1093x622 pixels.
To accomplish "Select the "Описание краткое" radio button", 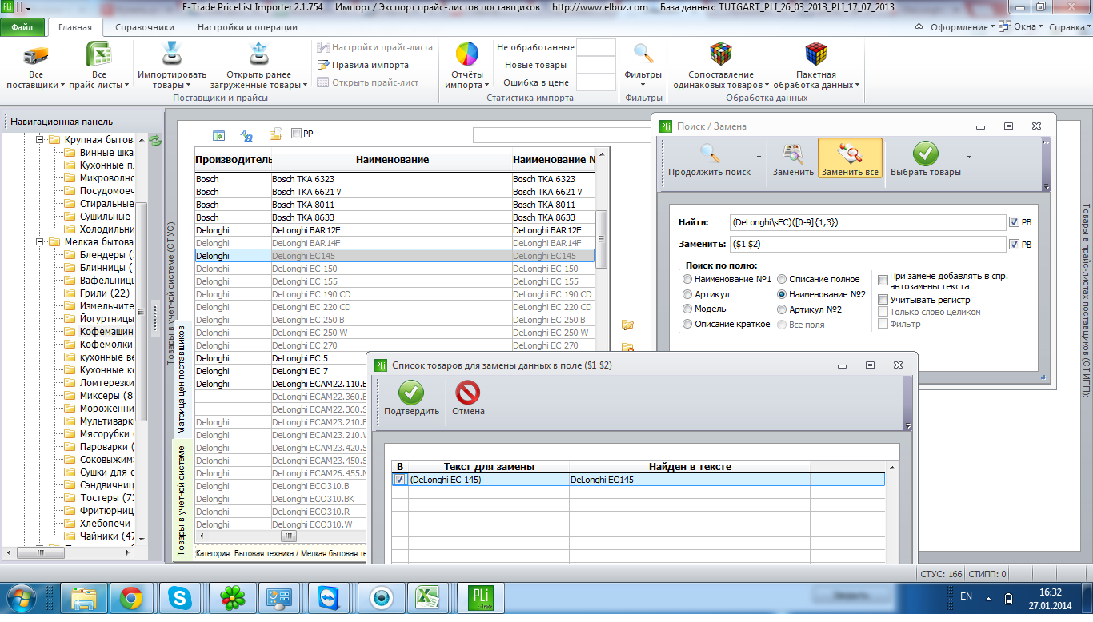I will [687, 324].
